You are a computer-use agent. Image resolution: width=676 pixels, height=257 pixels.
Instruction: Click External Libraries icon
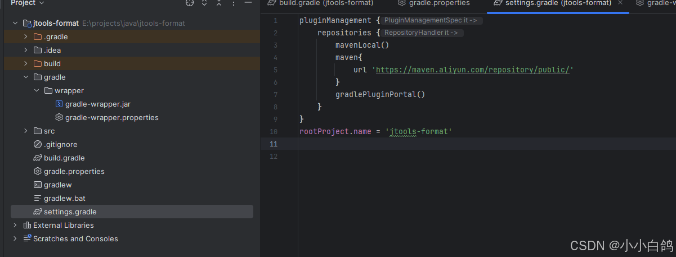(27, 226)
